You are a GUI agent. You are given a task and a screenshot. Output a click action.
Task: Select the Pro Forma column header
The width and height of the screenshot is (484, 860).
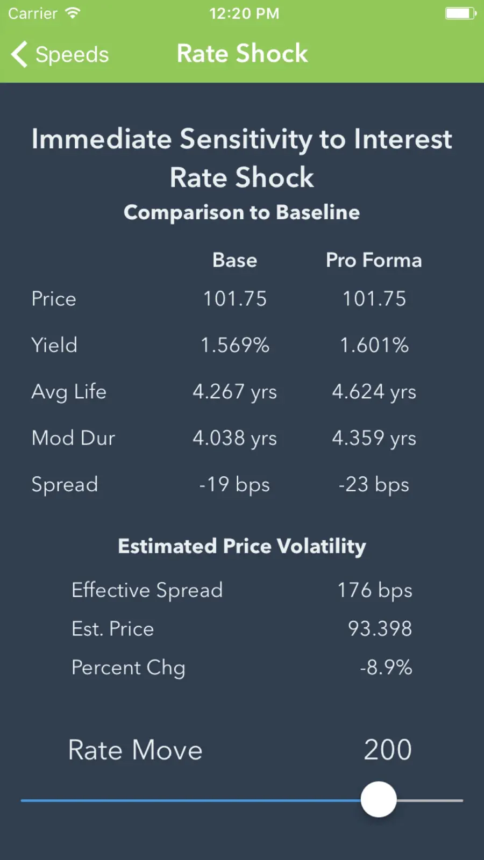point(374,260)
